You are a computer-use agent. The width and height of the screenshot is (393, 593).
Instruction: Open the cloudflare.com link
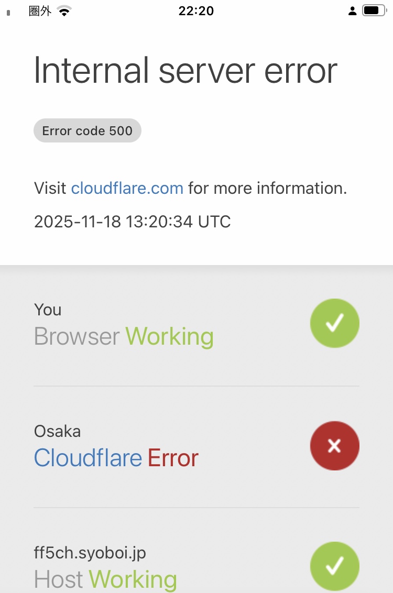tap(127, 188)
